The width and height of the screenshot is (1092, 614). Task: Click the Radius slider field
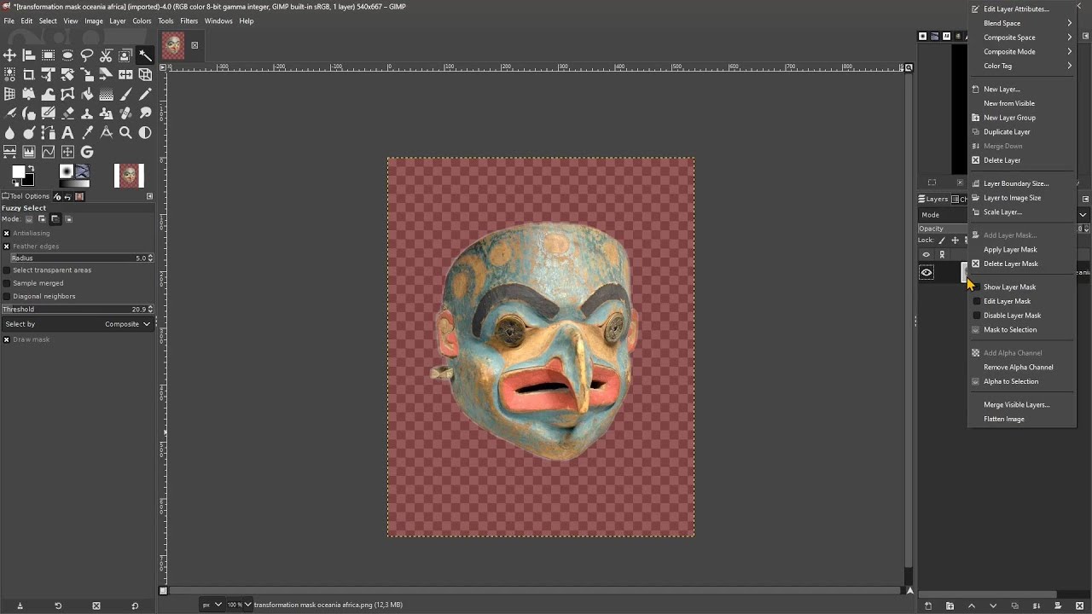pyautogui.click(x=81, y=258)
